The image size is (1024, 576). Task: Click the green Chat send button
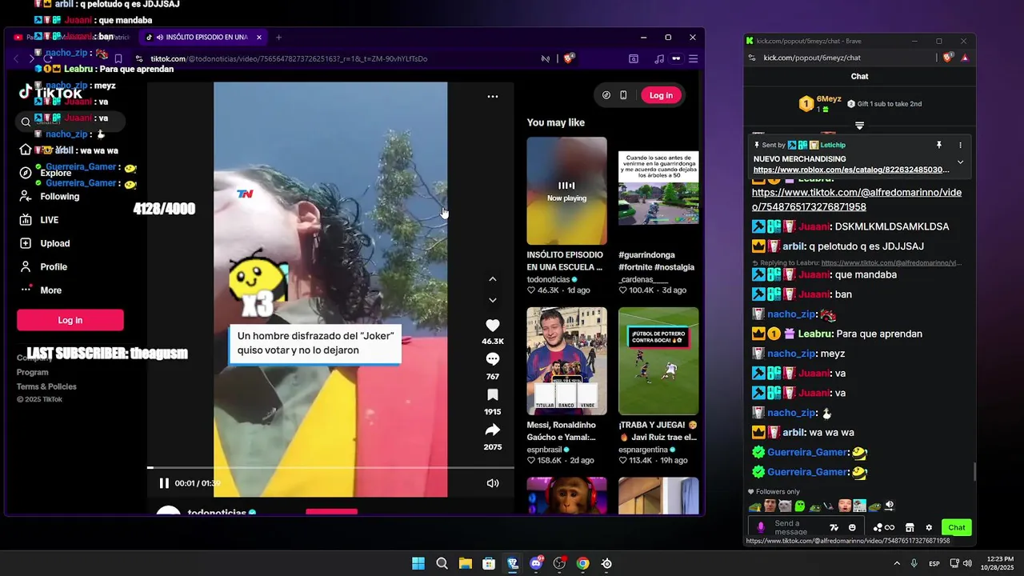point(957,527)
